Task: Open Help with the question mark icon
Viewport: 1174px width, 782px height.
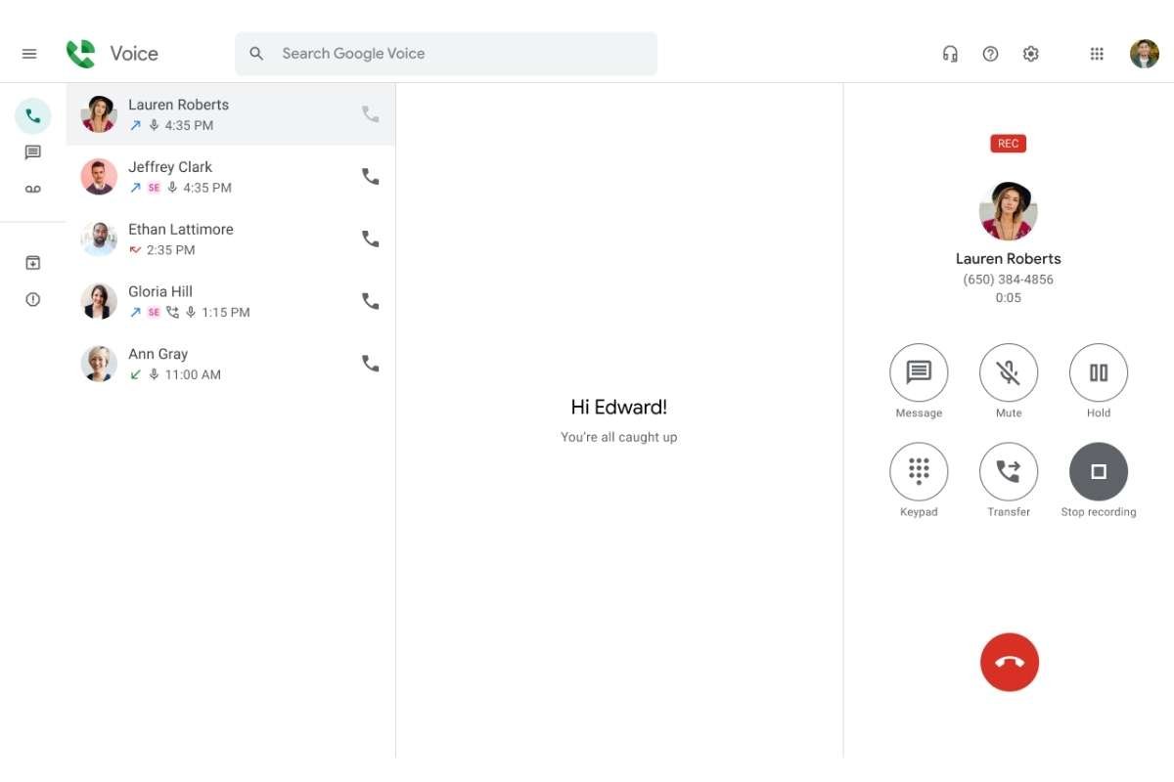Action: [x=990, y=54]
